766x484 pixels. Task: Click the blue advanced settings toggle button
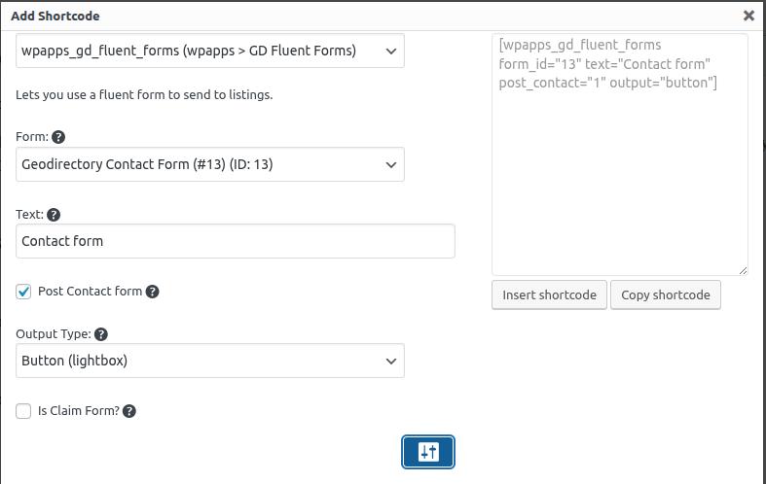pyautogui.click(x=428, y=452)
